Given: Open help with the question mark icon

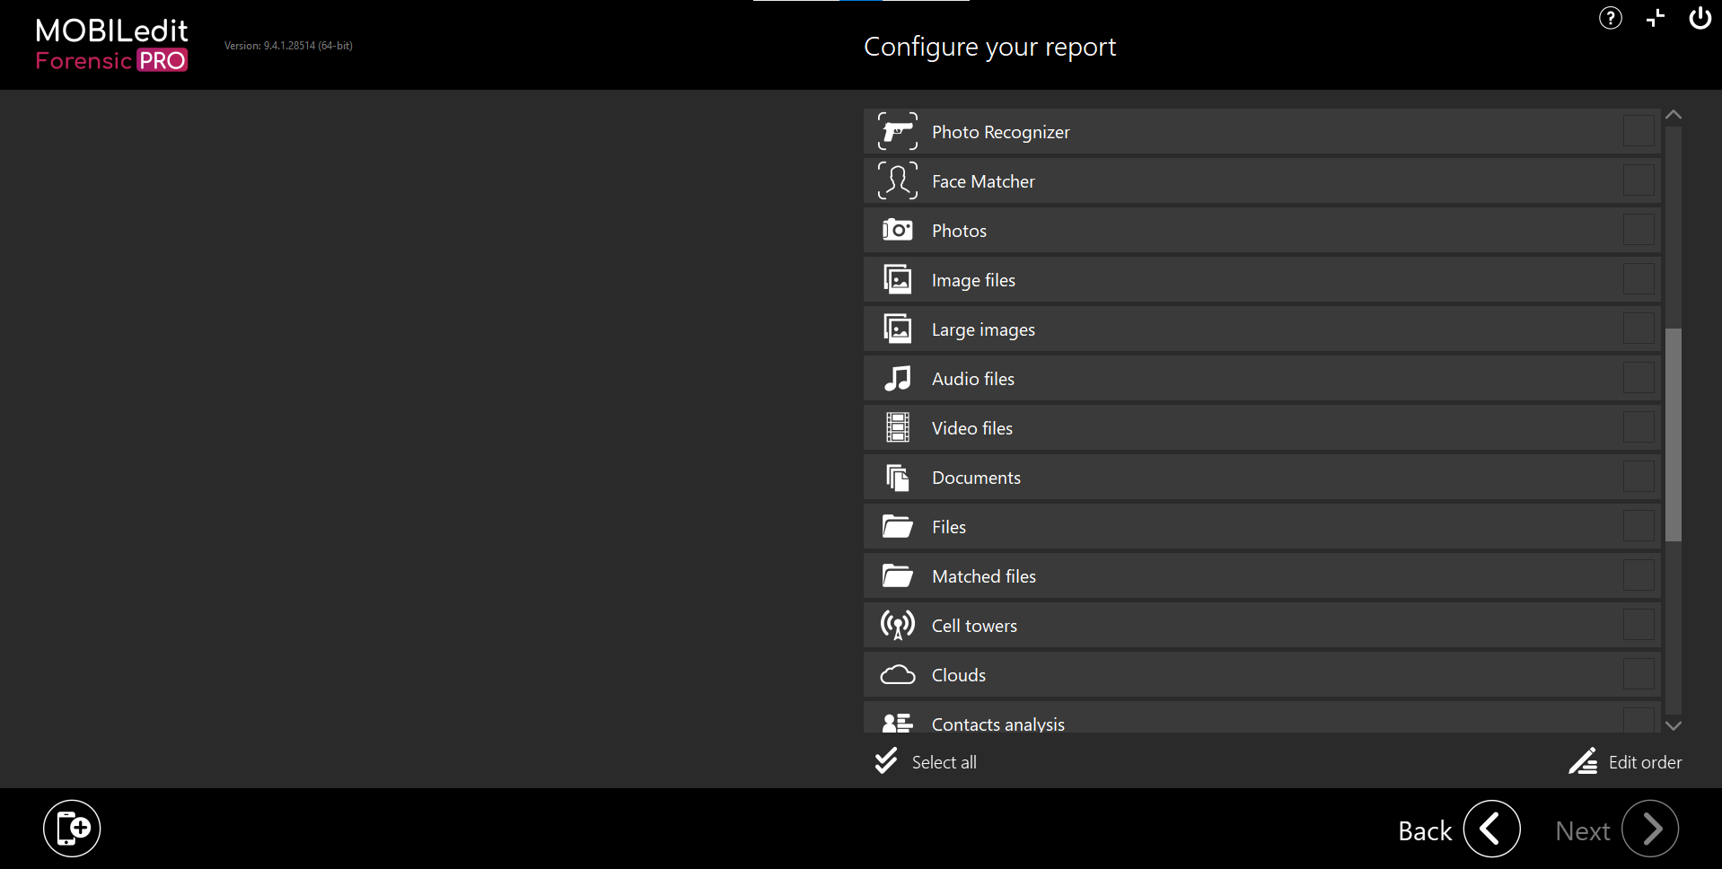Looking at the screenshot, I should point(1610,18).
